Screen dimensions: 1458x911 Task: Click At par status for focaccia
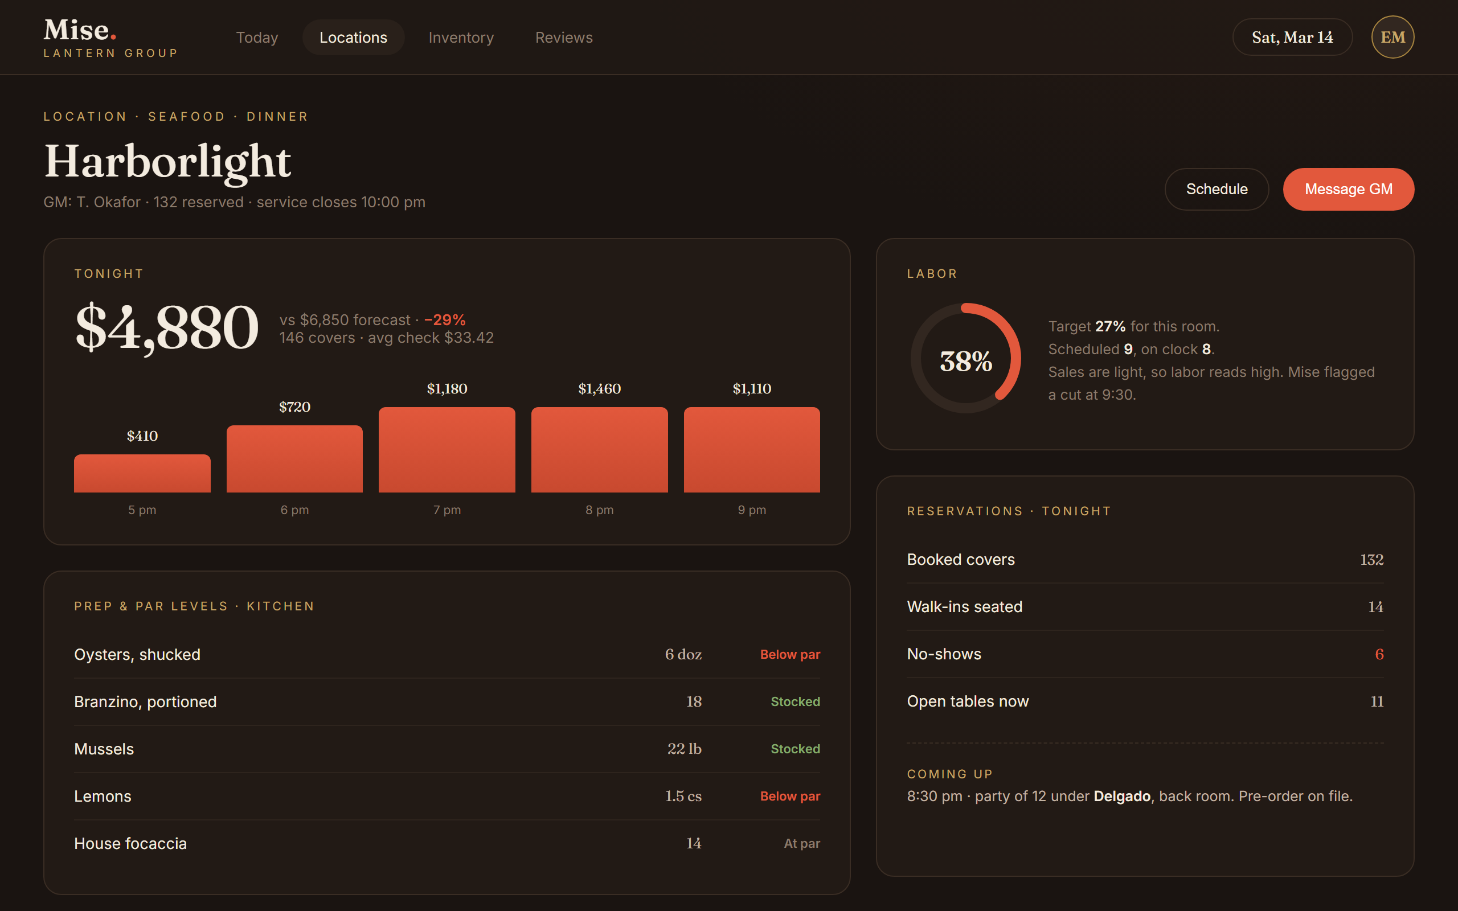(x=802, y=843)
